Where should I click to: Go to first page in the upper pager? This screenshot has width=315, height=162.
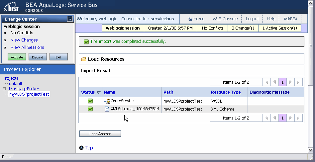266,82
